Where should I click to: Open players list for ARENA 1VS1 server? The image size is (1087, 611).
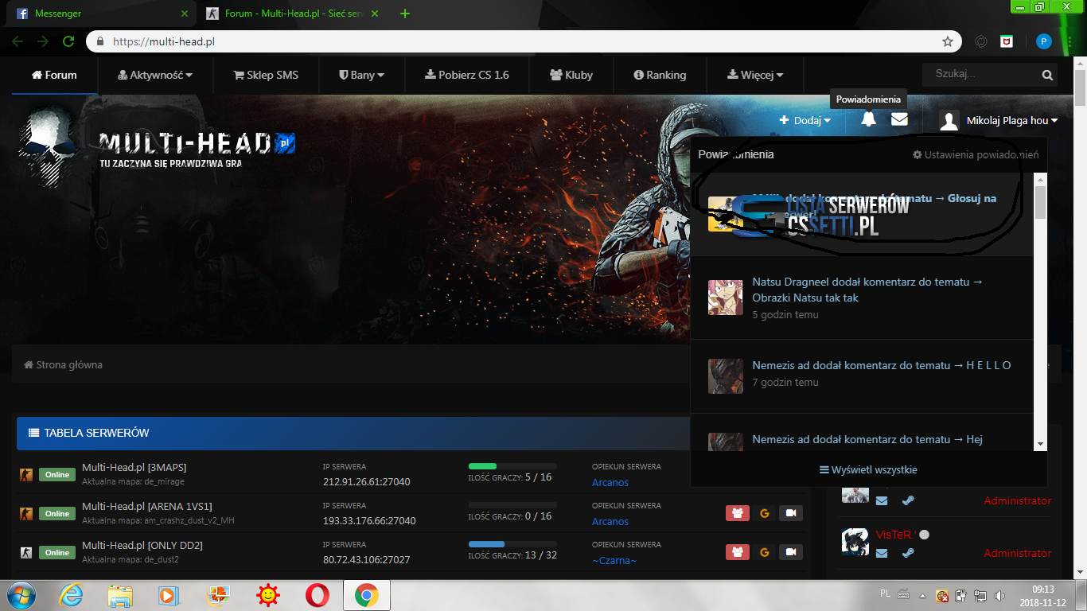pos(737,513)
